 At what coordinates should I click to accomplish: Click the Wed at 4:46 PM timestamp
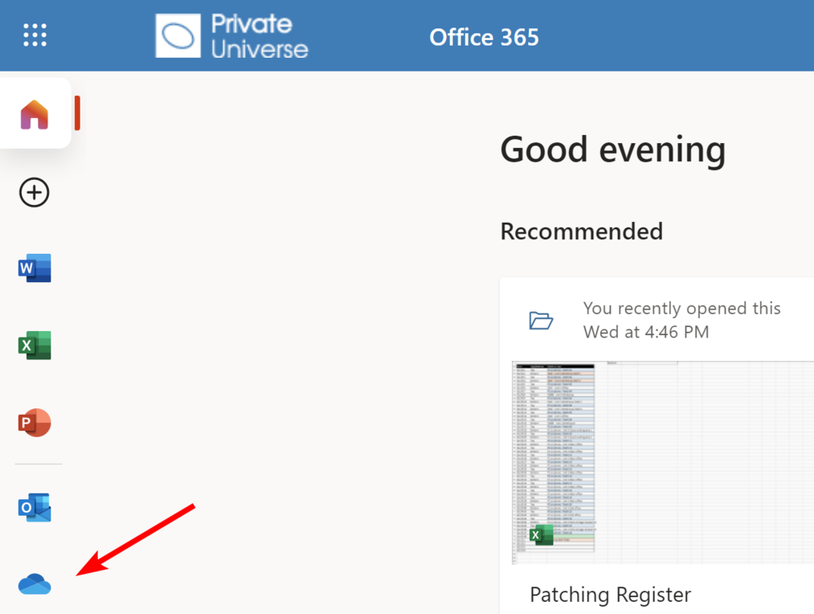646,332
